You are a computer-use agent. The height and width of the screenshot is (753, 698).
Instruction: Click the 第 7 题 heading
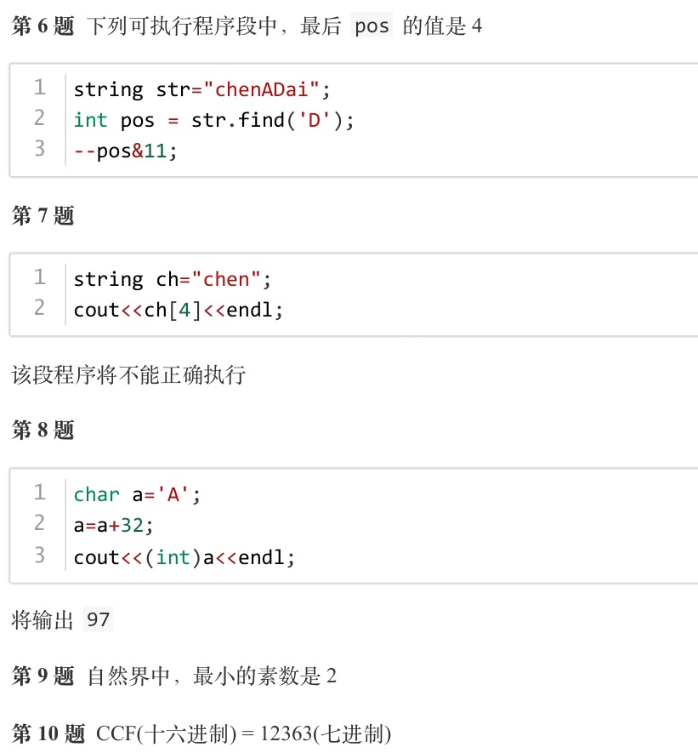click(x=43, y=215)
